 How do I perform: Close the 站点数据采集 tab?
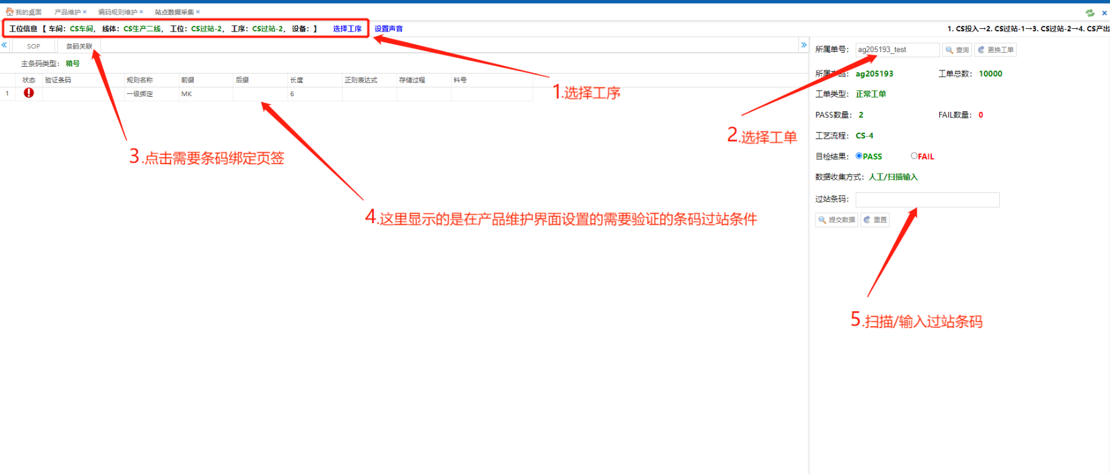[x=198, y=12]
